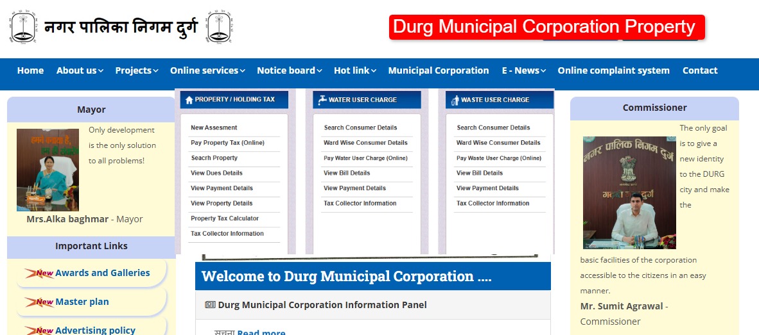Select Property Tax Calculator link
Viewport: 759px width, 335px height.
[225, 218]
